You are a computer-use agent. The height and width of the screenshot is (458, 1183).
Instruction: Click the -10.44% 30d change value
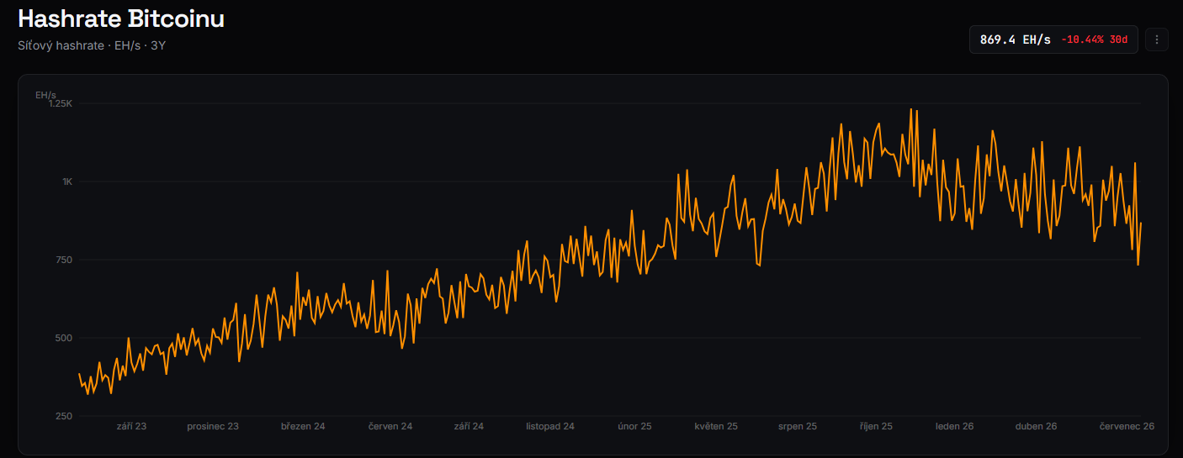pos(1094,39)
